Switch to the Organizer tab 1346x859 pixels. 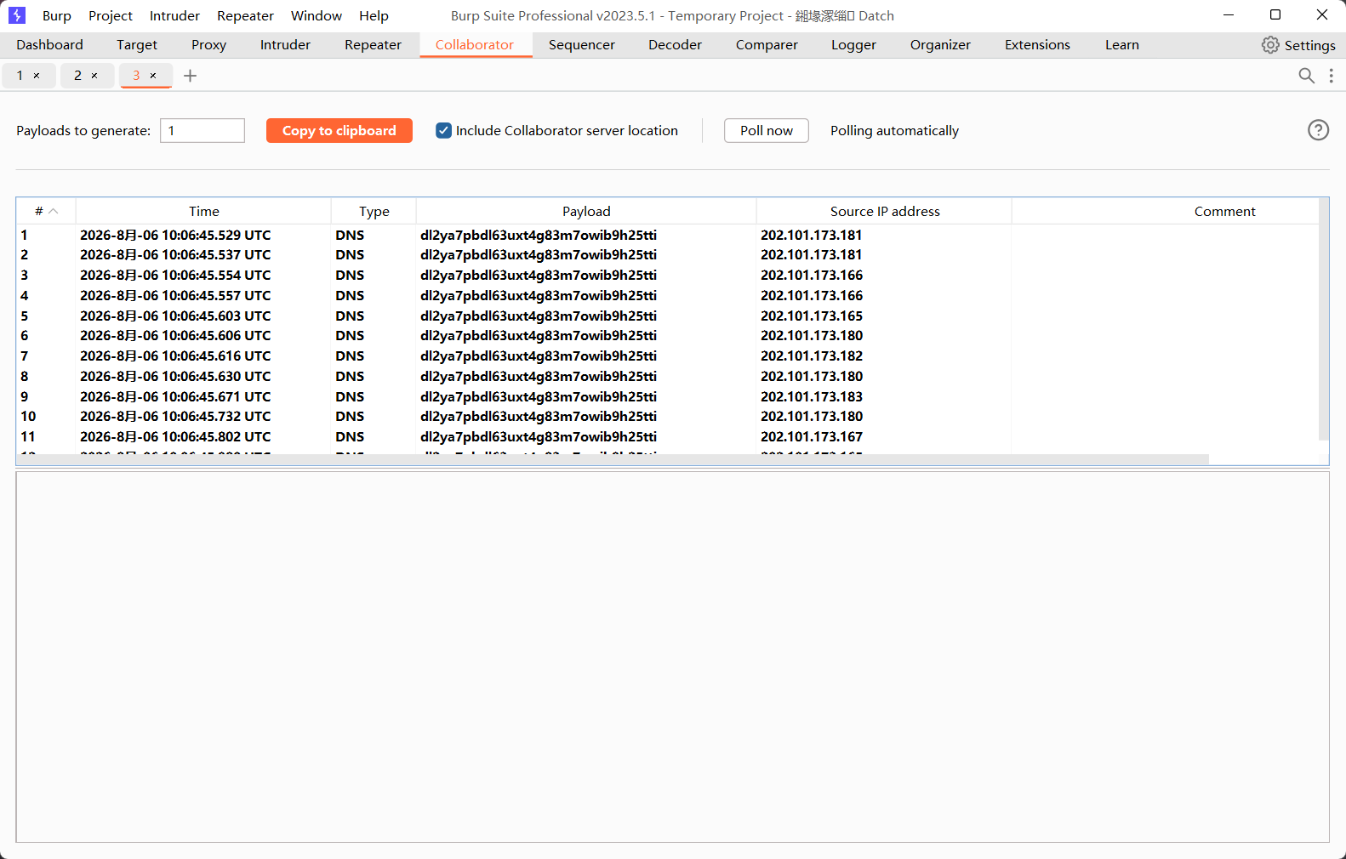coord(940,45)
